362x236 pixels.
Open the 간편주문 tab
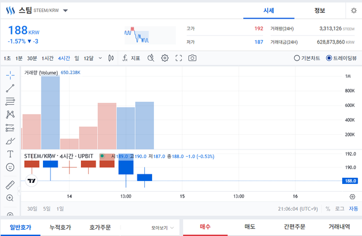tap(295, 227)
